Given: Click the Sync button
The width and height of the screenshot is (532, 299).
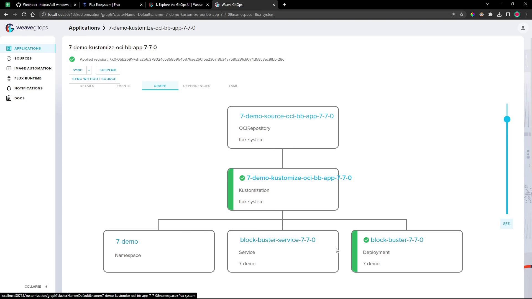Looking at the screenshot, I should click(78, 70).
